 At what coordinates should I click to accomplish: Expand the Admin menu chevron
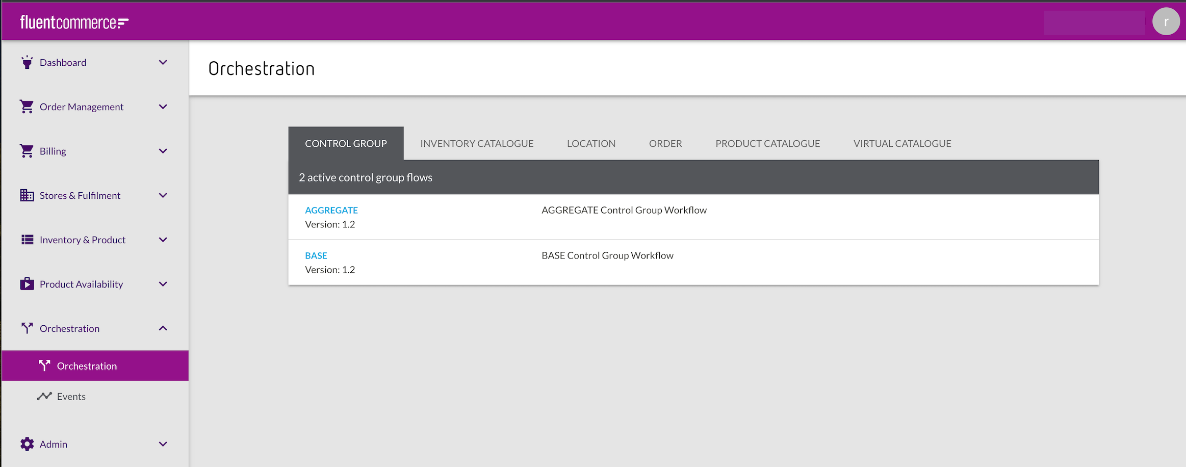(163, 444)
